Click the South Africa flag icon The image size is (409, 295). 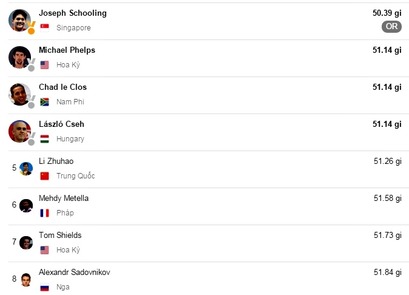click(44, 102)
